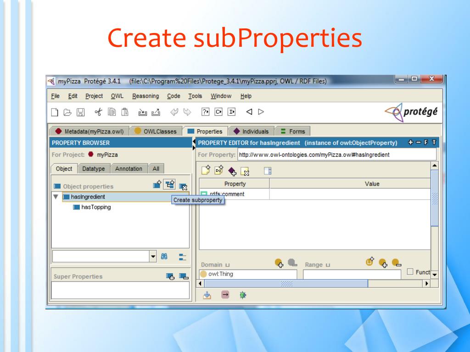Open the OWL menu

click(117, 96)
